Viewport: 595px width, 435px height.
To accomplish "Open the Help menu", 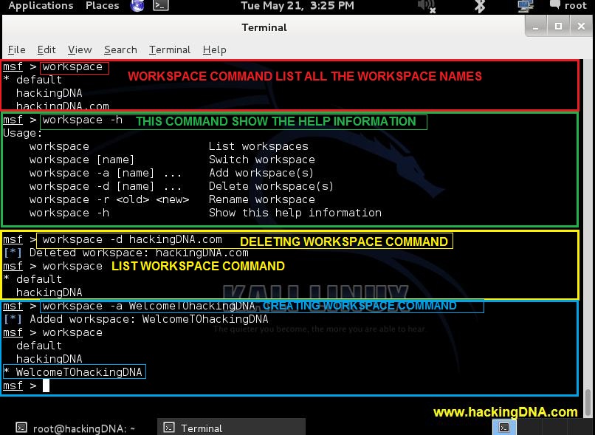I will 214,49.
